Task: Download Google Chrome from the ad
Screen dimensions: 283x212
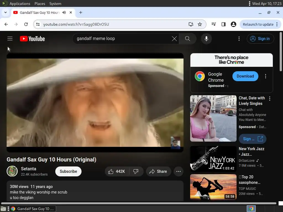Action: click(245, 76)
